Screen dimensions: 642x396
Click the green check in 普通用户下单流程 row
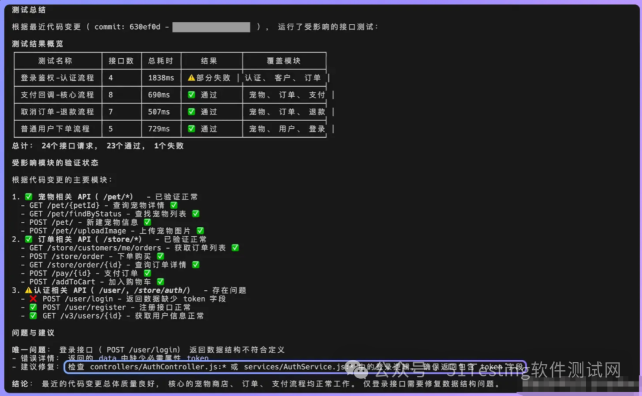point(191,128)
